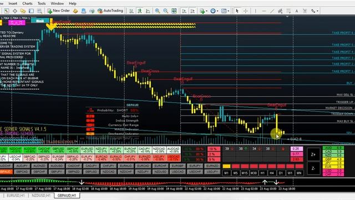
Task: Switch to the M1 timeframe button
Action: pyautogui.click(x=226, y=173)
